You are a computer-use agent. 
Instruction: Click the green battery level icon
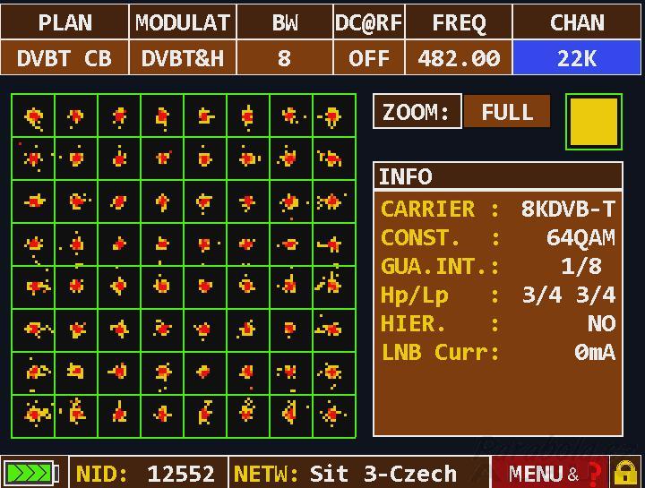click(31, 473)
